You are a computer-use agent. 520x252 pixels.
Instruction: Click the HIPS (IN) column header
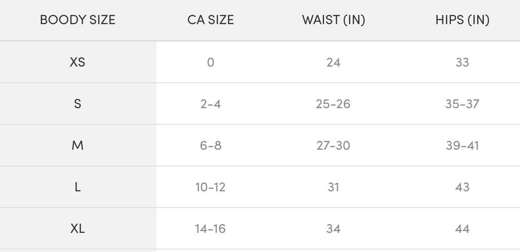coord(462,20)
